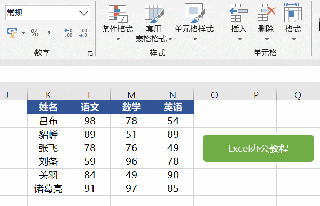Select 关羽's 语文 score 84
320x206 pixels.
pos(90,175)
